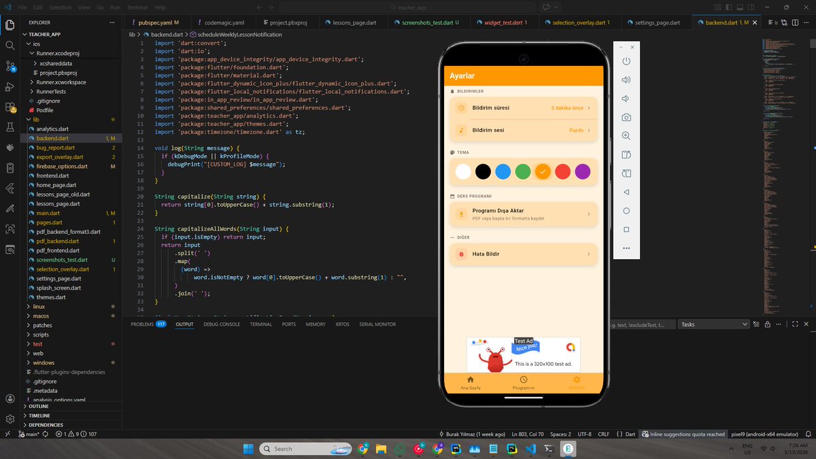Screen dimensions: 816x459
Task: Open WhatsApp from the Windows taskbar
Action: coord(400,449)
